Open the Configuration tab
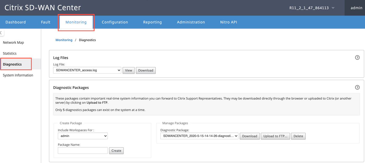The height and width of the screenshot is (163, 365). (x=115, y=22)
